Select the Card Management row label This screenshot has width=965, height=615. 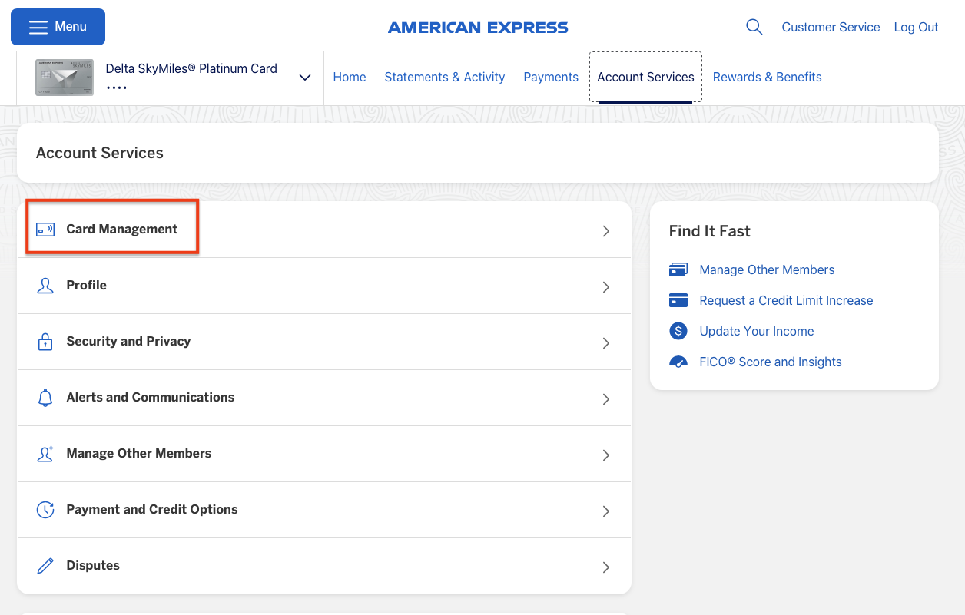(122, 229)
